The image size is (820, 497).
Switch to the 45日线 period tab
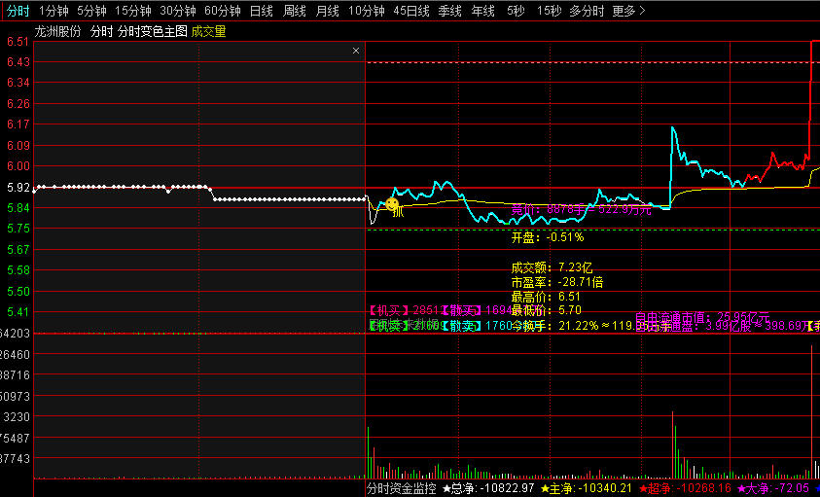pos(410,12)
